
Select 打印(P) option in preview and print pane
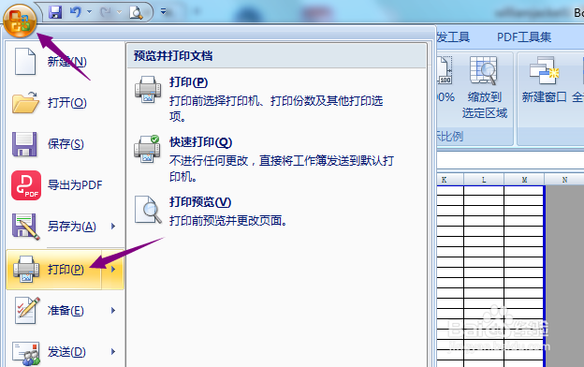(x=277, y=98)
